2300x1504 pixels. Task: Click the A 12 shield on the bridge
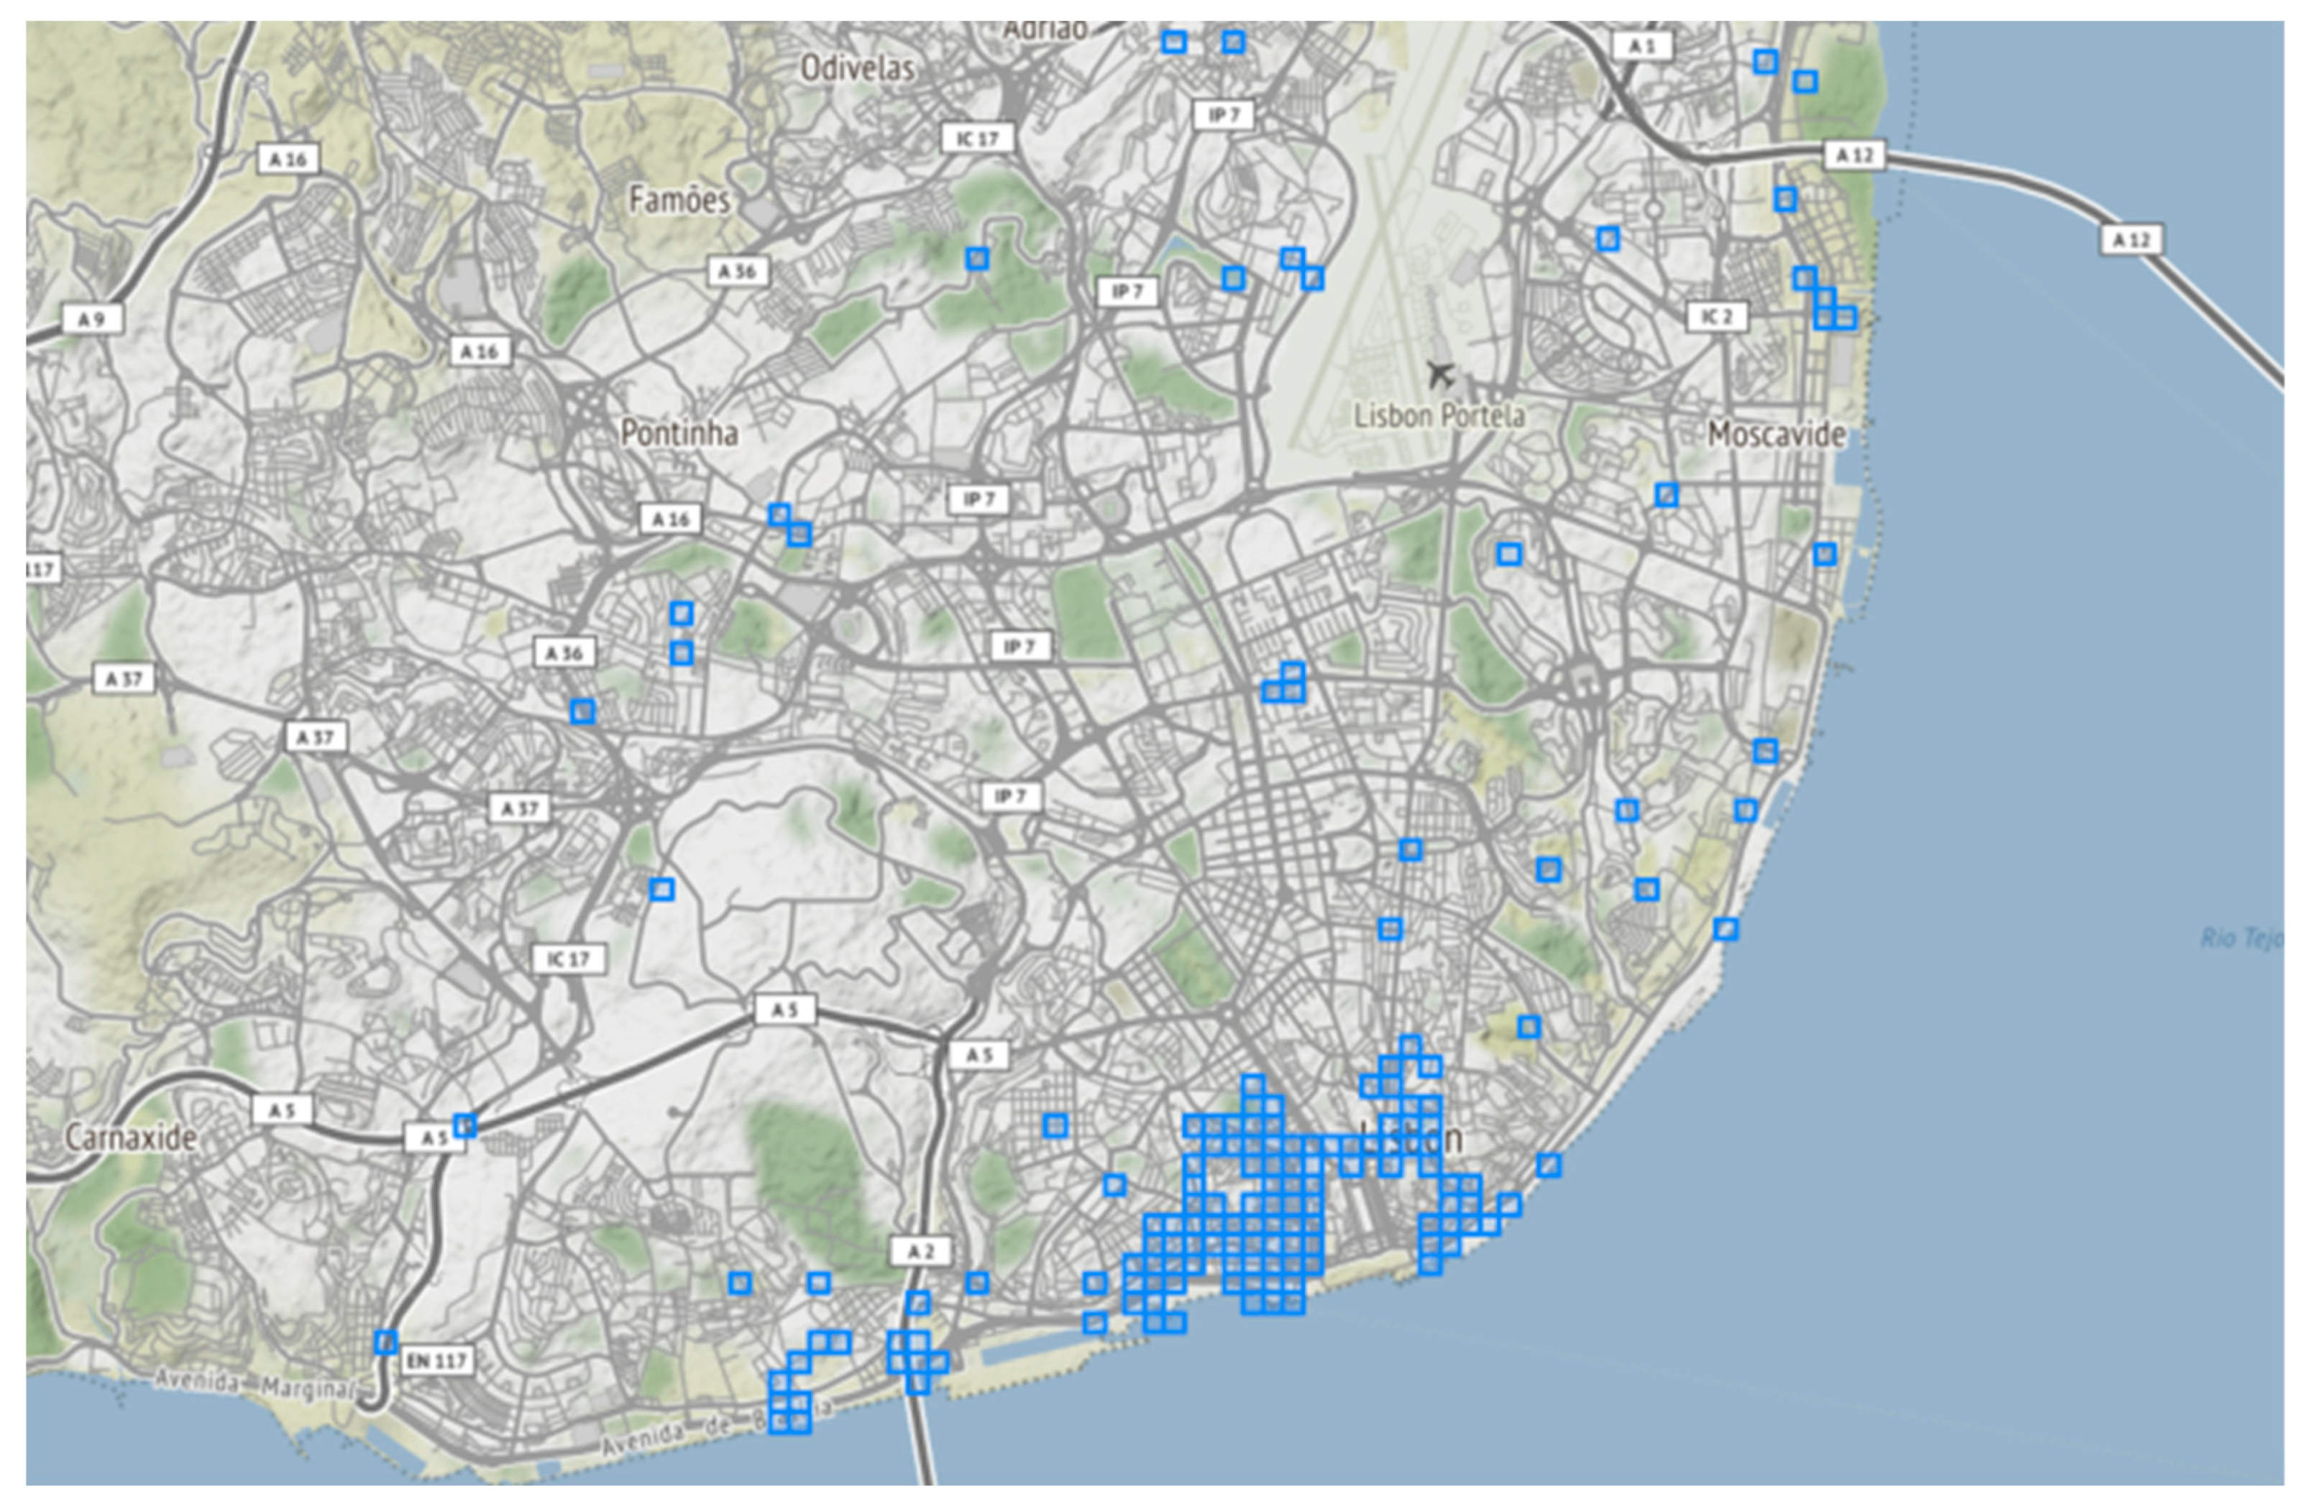pyautogui.click(x=2131, y=239)
